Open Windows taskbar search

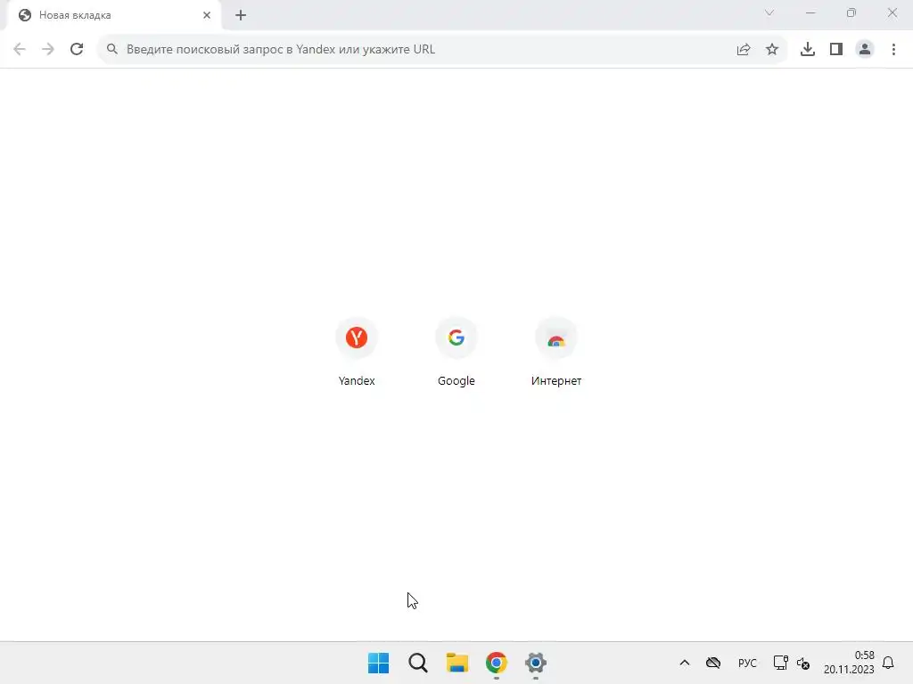coord(417,663)
